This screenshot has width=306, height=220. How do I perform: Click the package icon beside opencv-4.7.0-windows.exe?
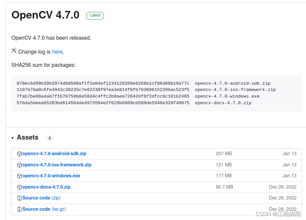pos(19,176)
